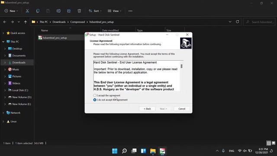Collapse the This PC node

3,42
